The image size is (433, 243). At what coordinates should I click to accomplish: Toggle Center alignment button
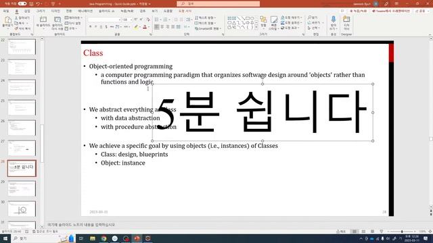point(162,27)
